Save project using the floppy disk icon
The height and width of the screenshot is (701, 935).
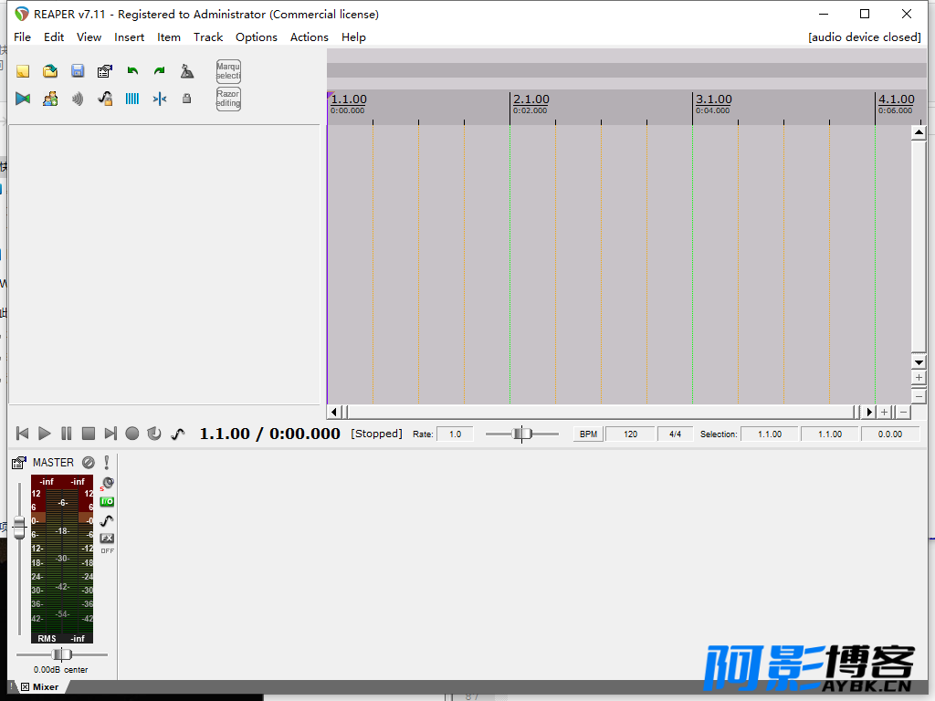pos(78,71)
